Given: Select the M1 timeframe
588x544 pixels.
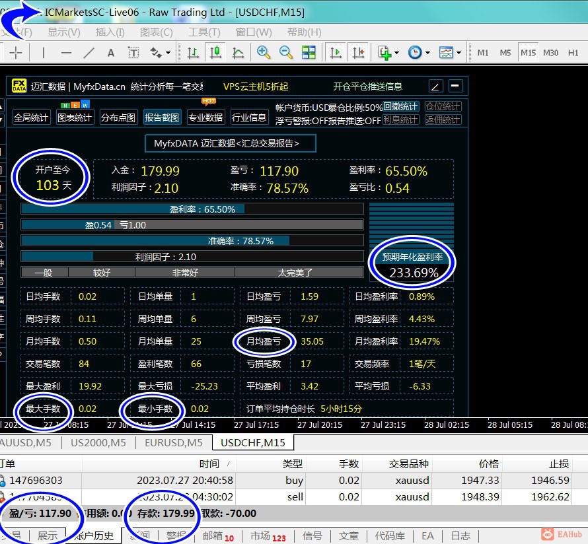Looking at the screenshot, I should [x=483, y=53].
